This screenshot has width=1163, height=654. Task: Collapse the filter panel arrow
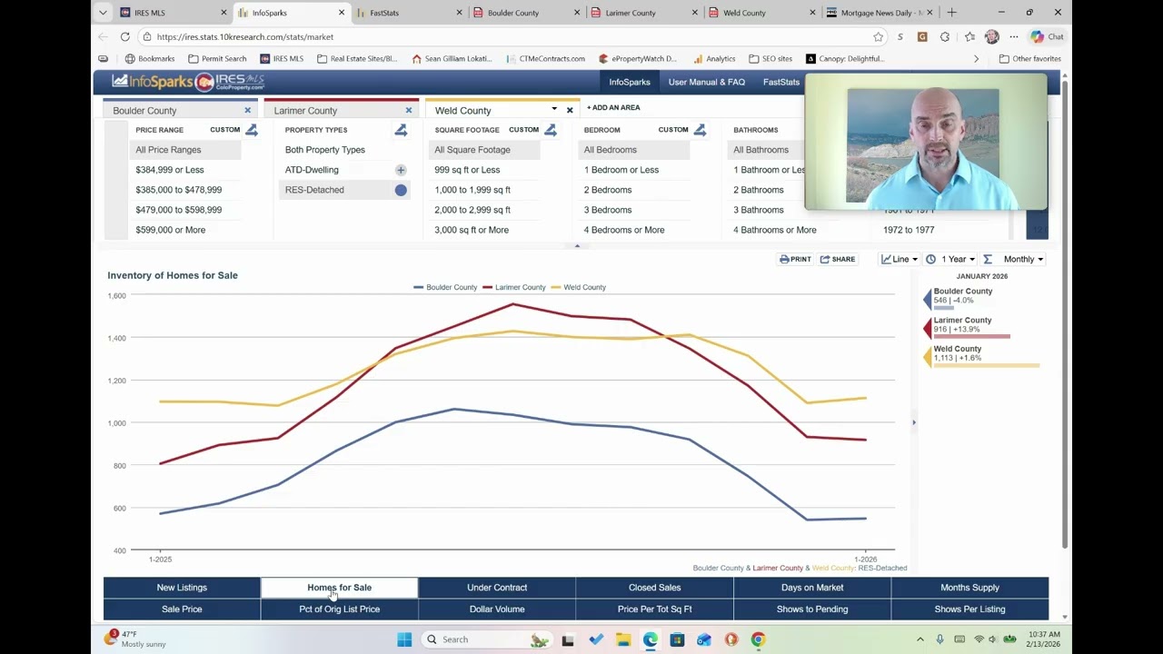pyautogui.click(x=576, y=245)
